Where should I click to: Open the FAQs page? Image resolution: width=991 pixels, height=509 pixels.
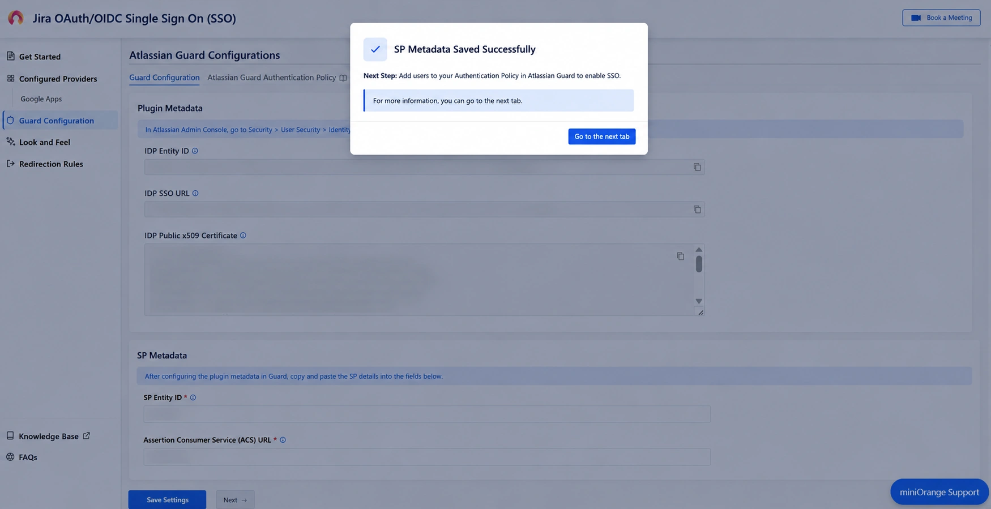[x=28, y=457]
